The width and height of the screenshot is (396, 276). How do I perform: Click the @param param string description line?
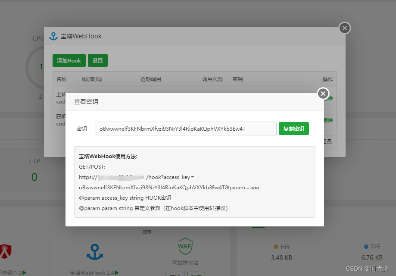tap(153, 208)
